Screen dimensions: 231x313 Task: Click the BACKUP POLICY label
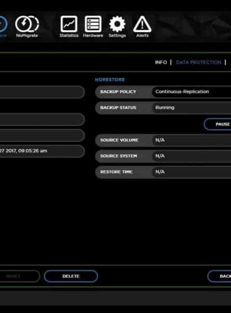coord(118,92)
